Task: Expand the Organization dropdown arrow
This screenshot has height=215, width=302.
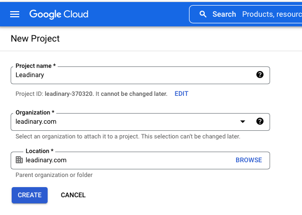Action: [243, 122]
